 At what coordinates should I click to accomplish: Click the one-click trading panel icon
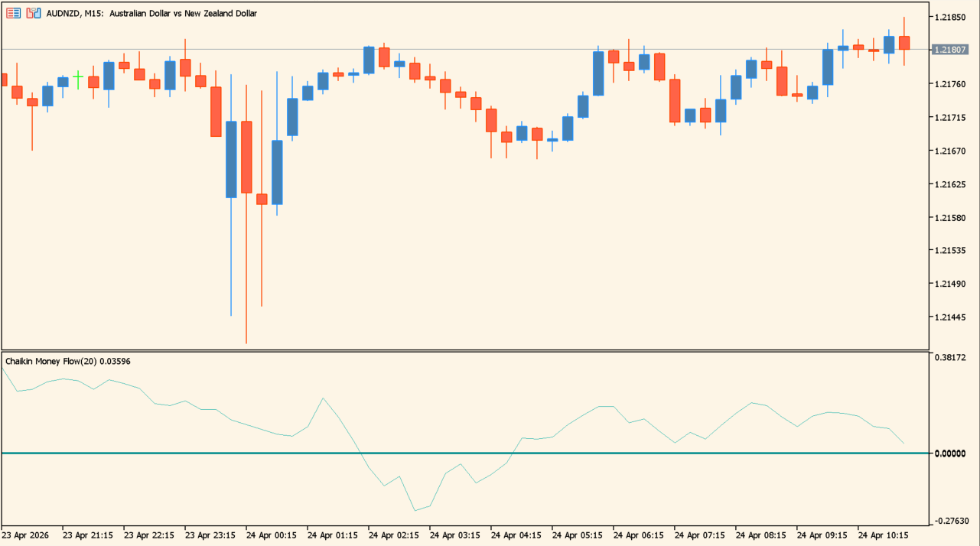[13, 13]
